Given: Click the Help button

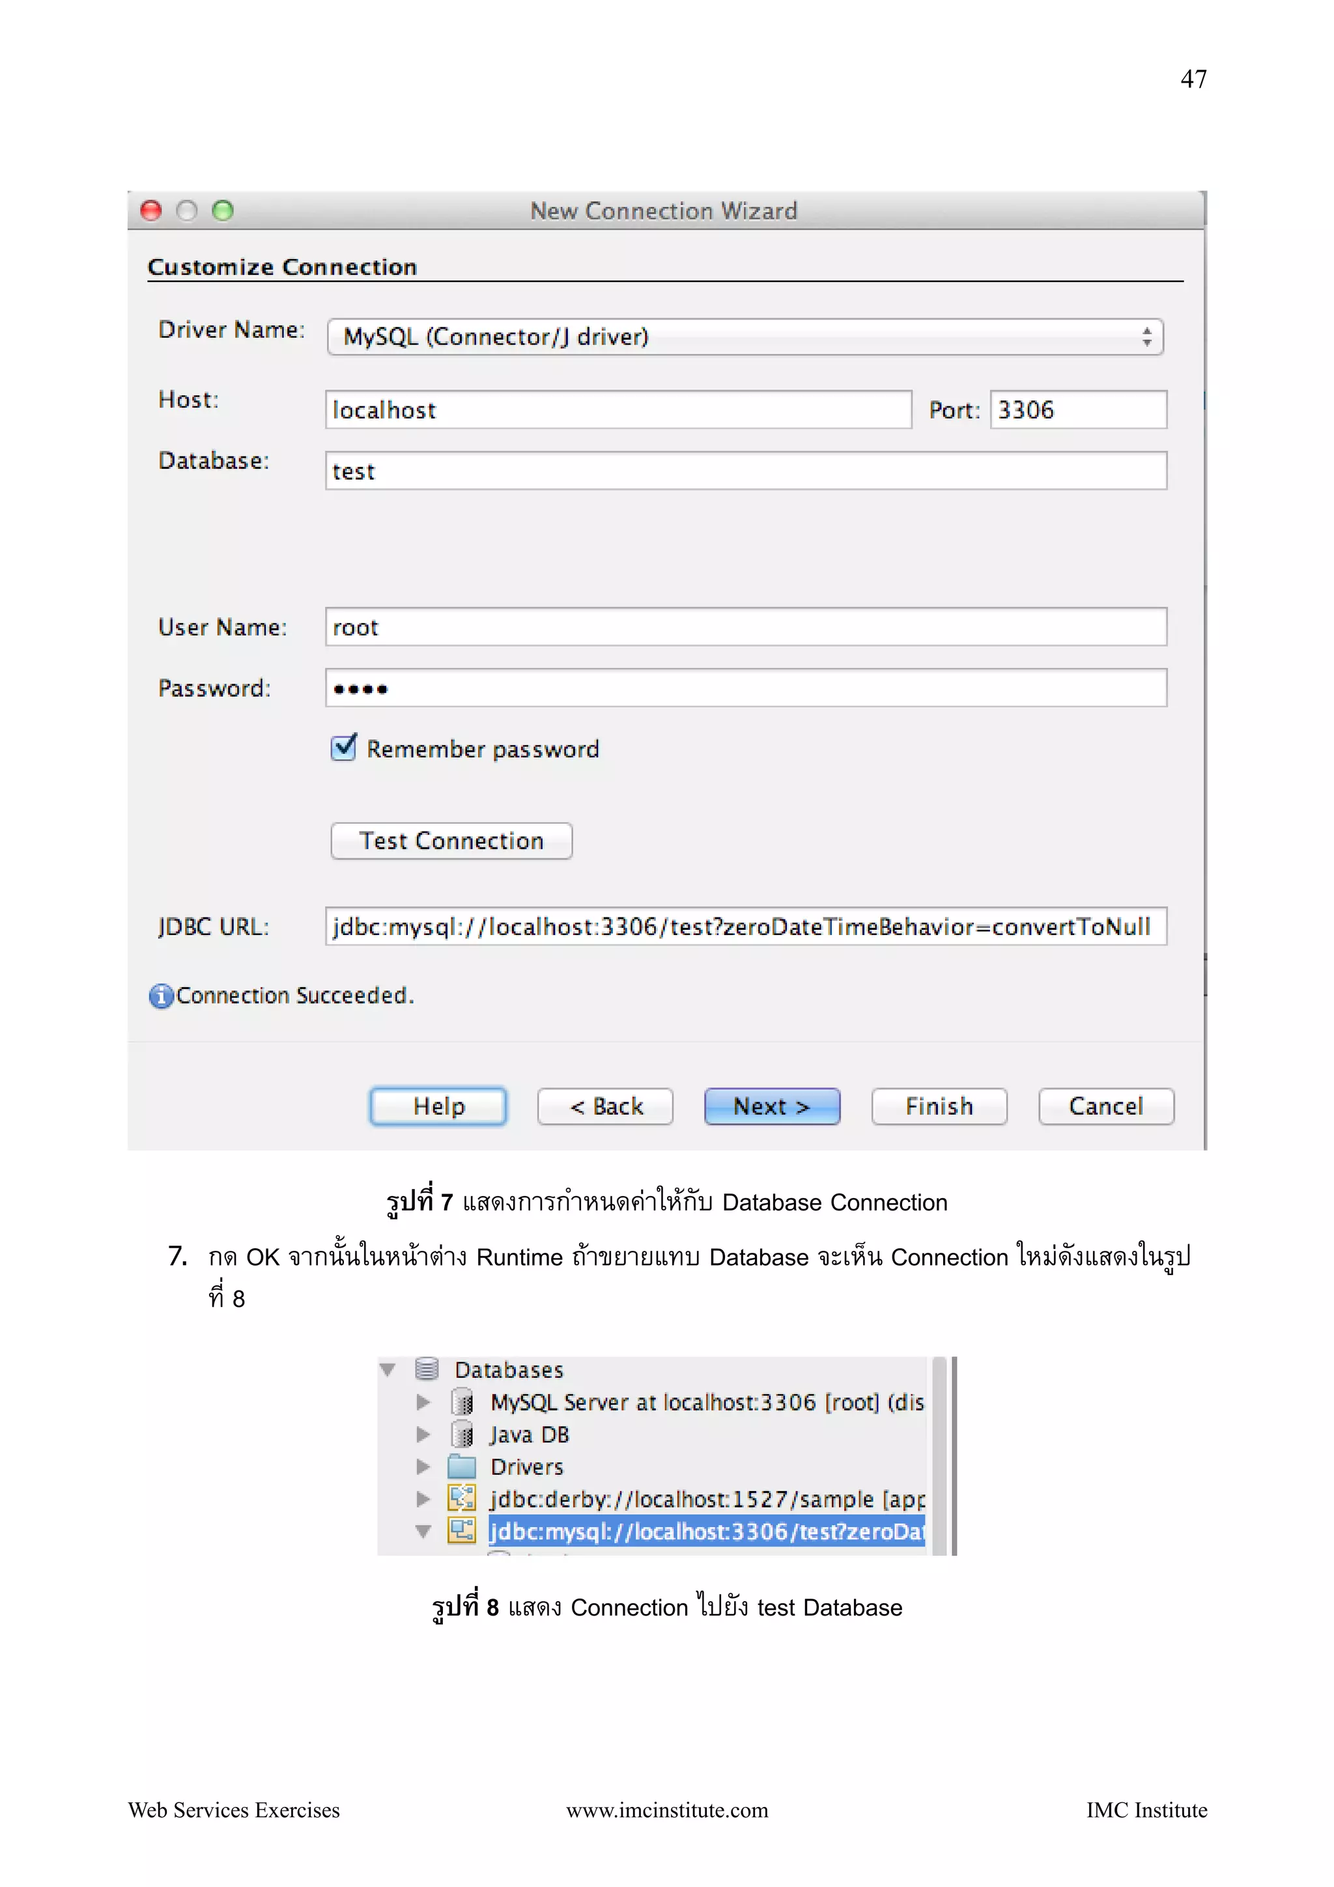Looking at the screenshot, I should (438, 1106).
